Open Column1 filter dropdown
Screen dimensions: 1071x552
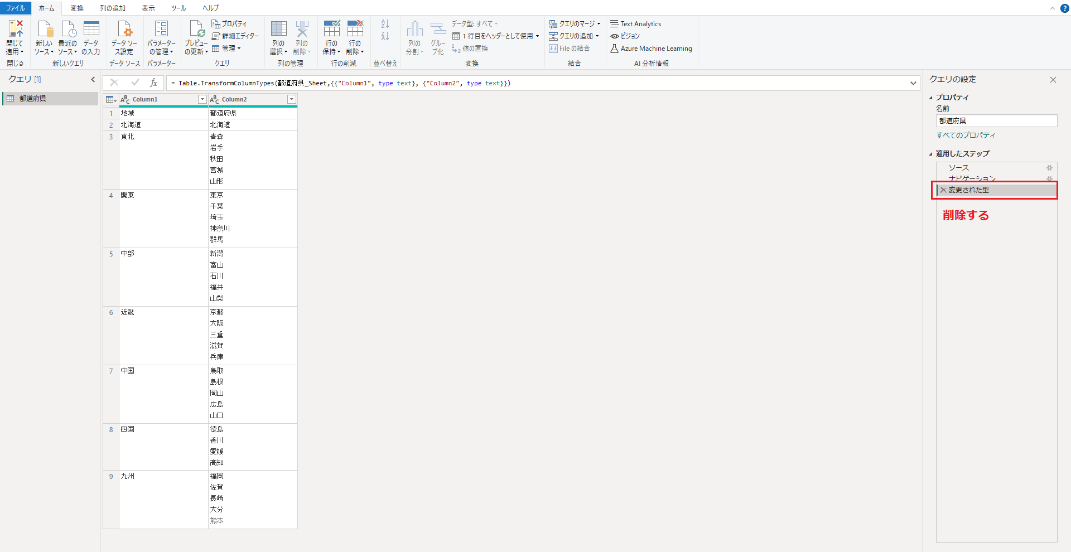coord(202,99)
